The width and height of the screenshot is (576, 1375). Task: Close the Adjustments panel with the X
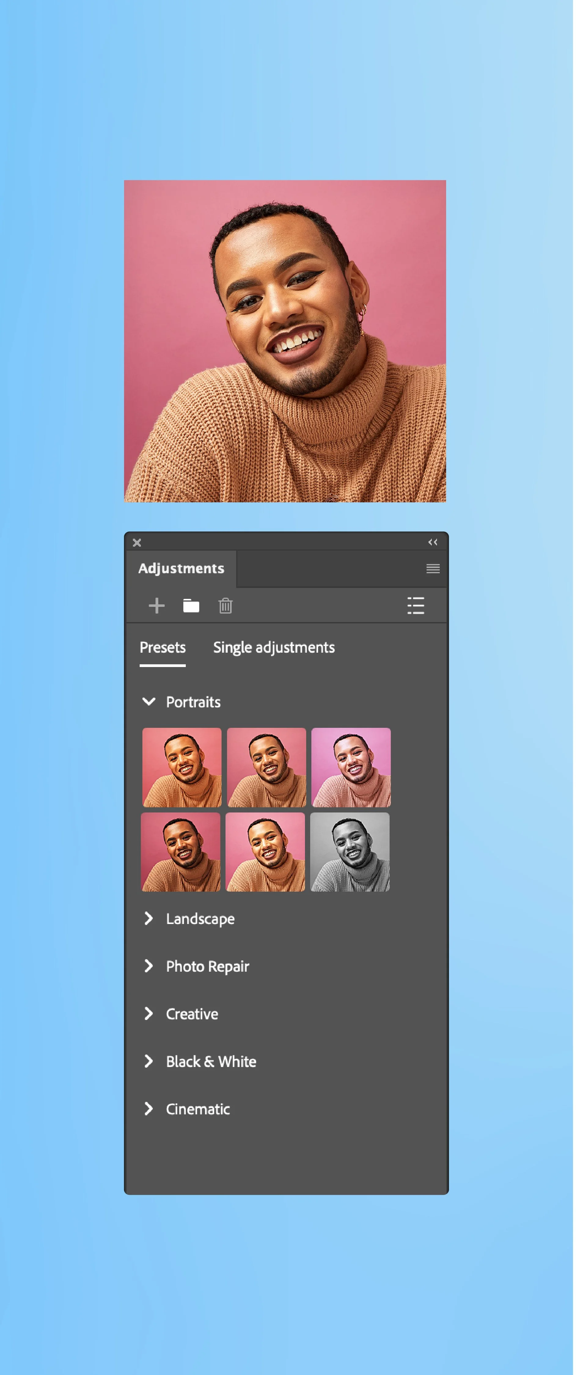click(x=137, y=543)
